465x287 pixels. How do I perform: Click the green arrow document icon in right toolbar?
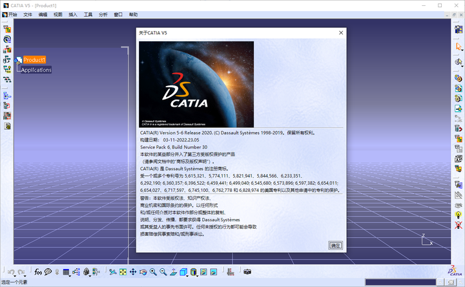click(458, 109)
